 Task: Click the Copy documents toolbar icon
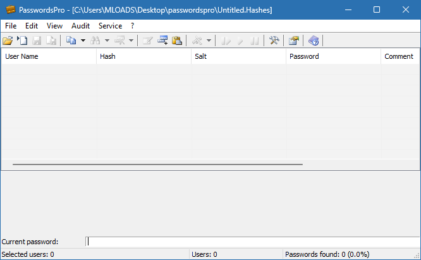71,40
